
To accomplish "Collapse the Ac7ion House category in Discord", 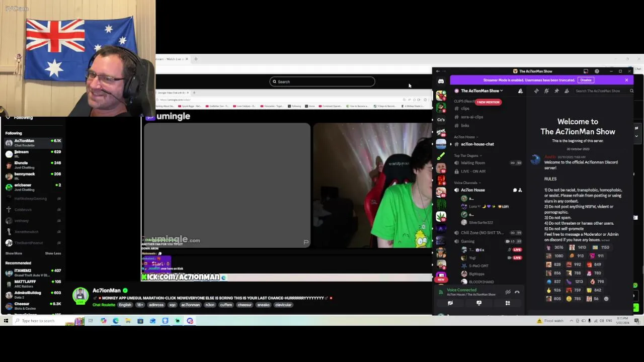I will (466, 137).
